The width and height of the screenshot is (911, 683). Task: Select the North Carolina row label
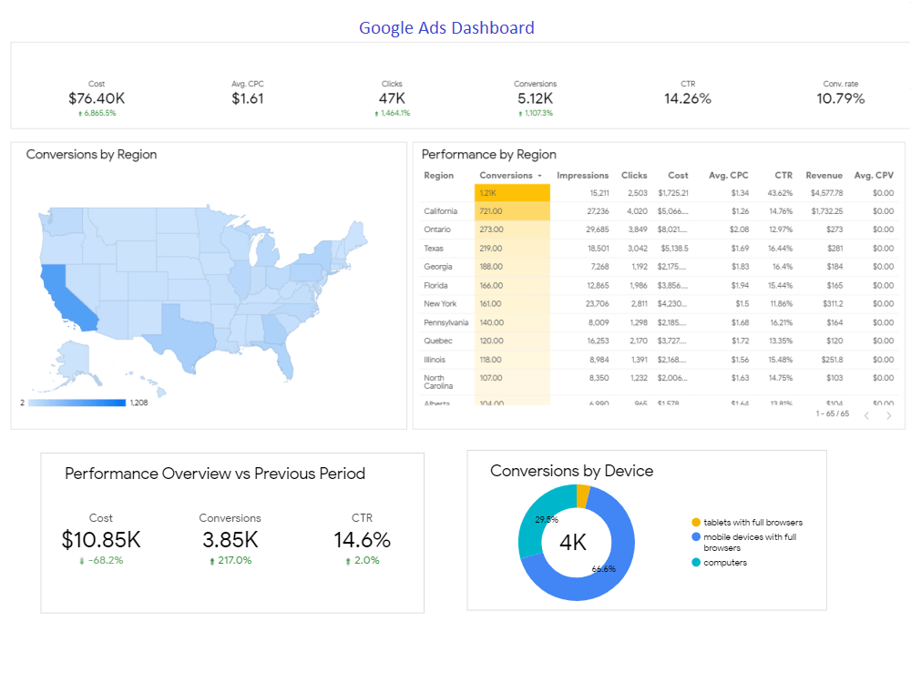point(438,382)
